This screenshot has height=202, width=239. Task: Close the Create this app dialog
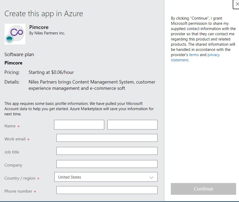tap(237, 4)
